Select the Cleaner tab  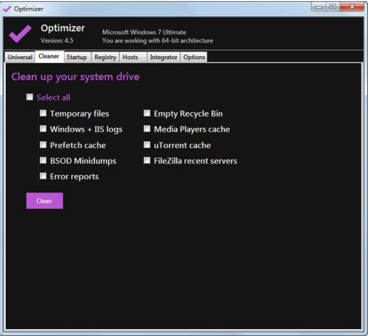tap(49, 57)
